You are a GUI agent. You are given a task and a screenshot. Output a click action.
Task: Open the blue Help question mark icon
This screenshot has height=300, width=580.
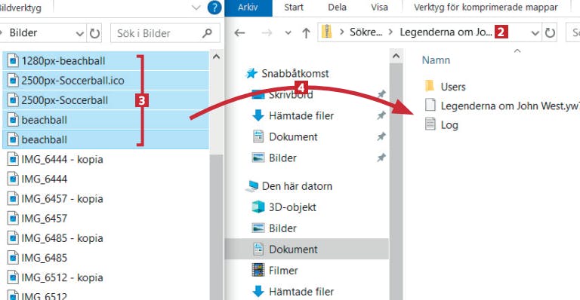point(214,8)
